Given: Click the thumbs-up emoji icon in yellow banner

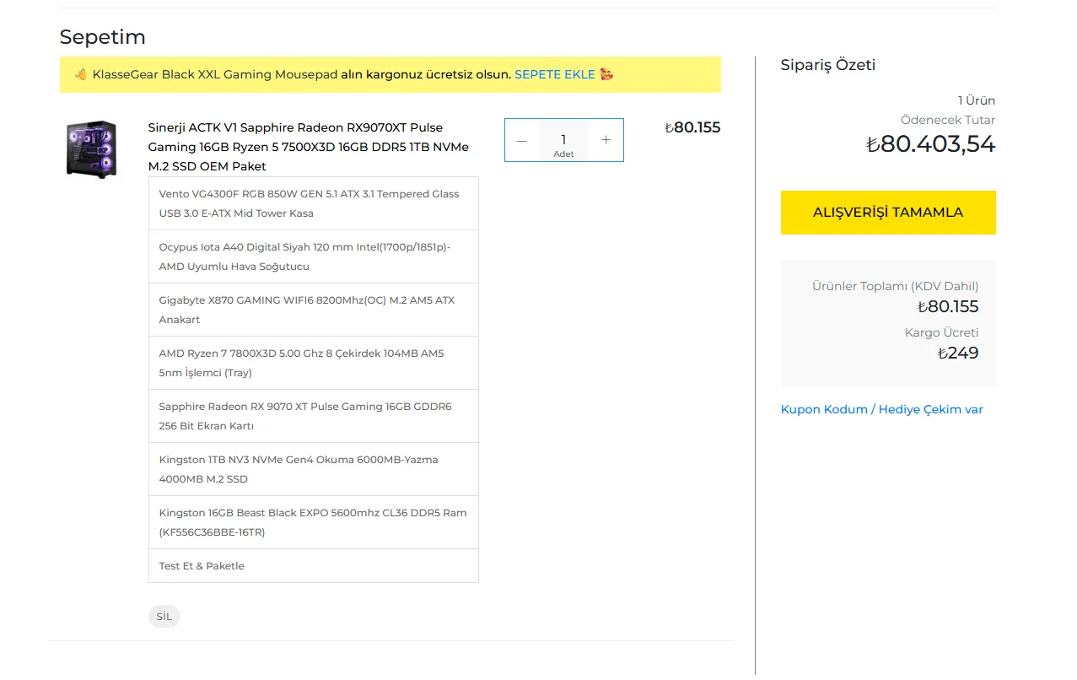Looking at the screenshot, I should click(x=81, y=74).
